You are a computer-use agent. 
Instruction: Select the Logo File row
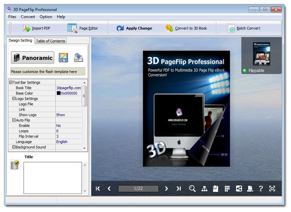pos(45,104)
